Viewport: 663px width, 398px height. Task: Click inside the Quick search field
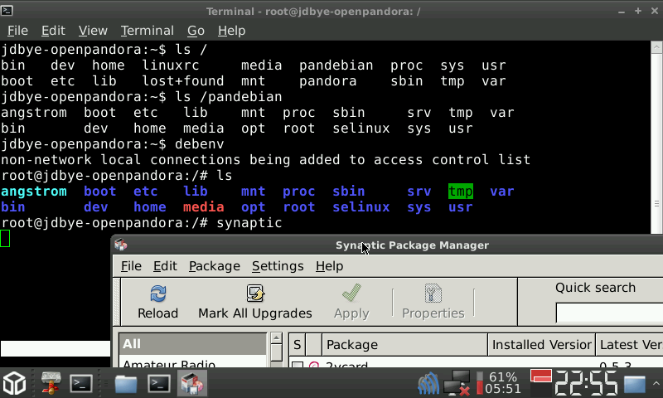[x=609, y=313]
